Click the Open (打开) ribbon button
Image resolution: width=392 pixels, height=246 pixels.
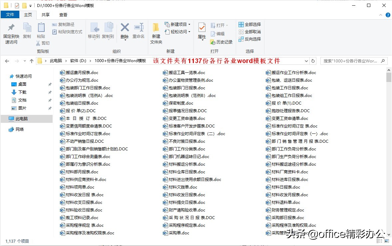pyautogui.click(x=219, y=26)
